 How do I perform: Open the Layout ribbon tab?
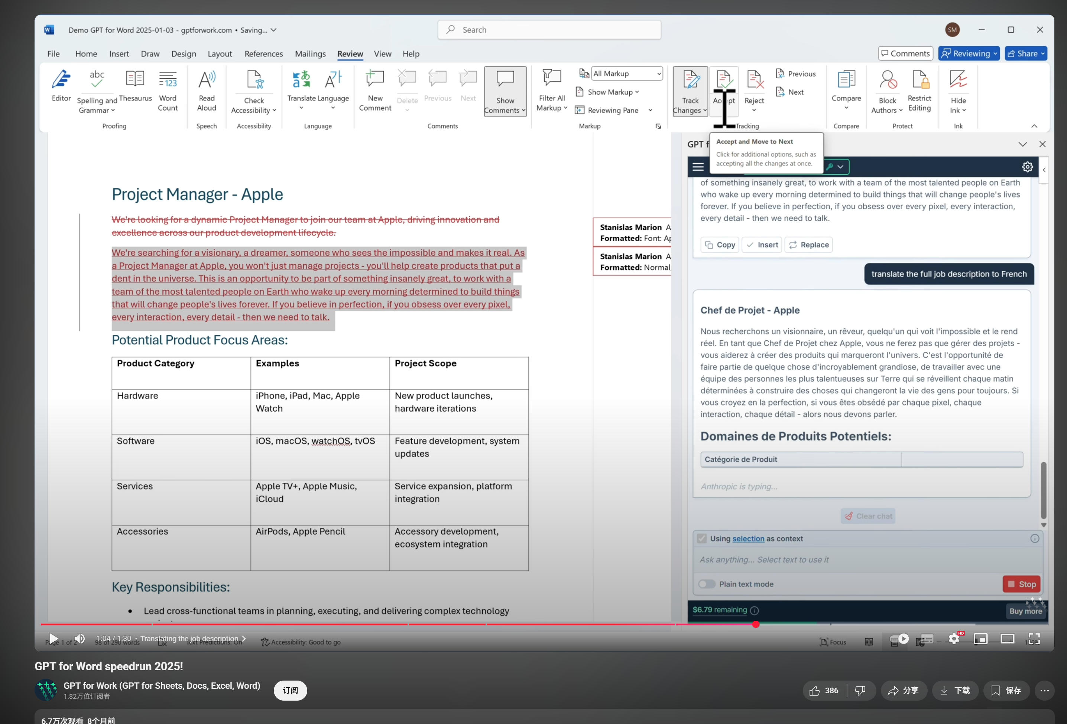click(x=220, y=54)
